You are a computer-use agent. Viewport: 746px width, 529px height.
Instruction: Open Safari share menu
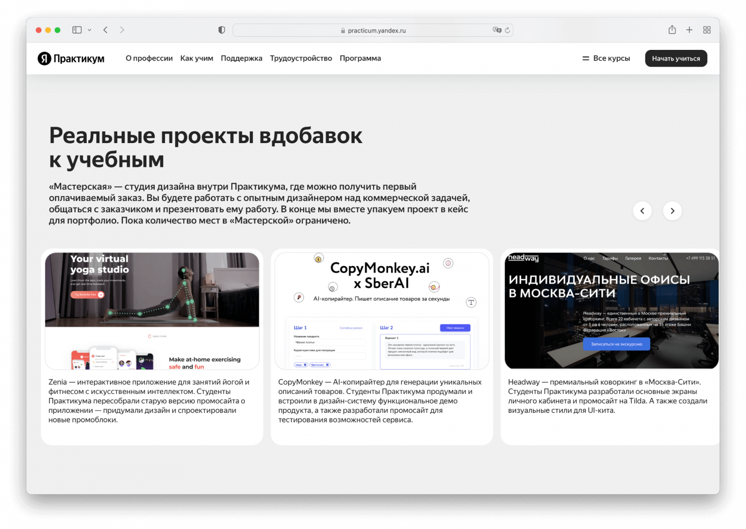pyautogui.click(x=672, y=30)
